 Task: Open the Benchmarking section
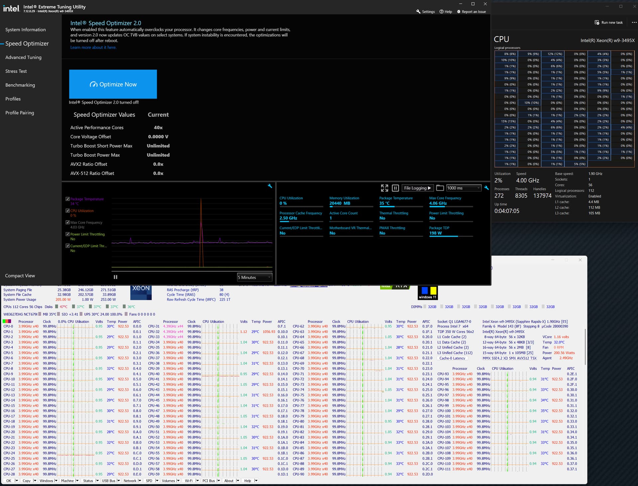[20, 85]
